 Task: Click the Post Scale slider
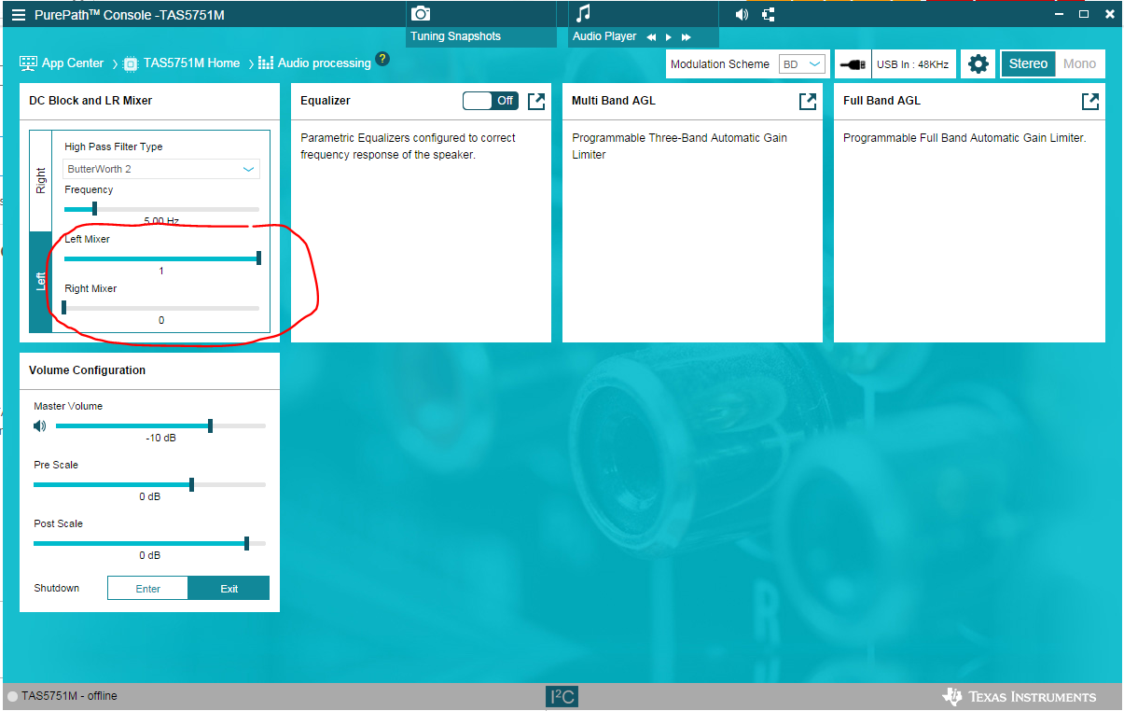(x=149, y=543)
